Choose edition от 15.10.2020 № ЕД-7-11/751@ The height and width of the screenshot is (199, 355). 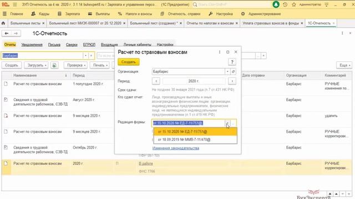195,132
